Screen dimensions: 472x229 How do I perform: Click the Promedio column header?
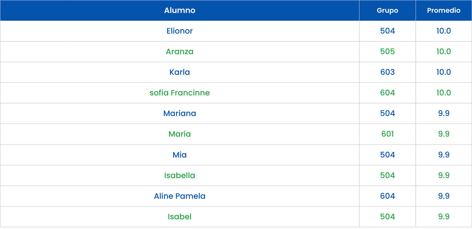(x=444, y=10)
